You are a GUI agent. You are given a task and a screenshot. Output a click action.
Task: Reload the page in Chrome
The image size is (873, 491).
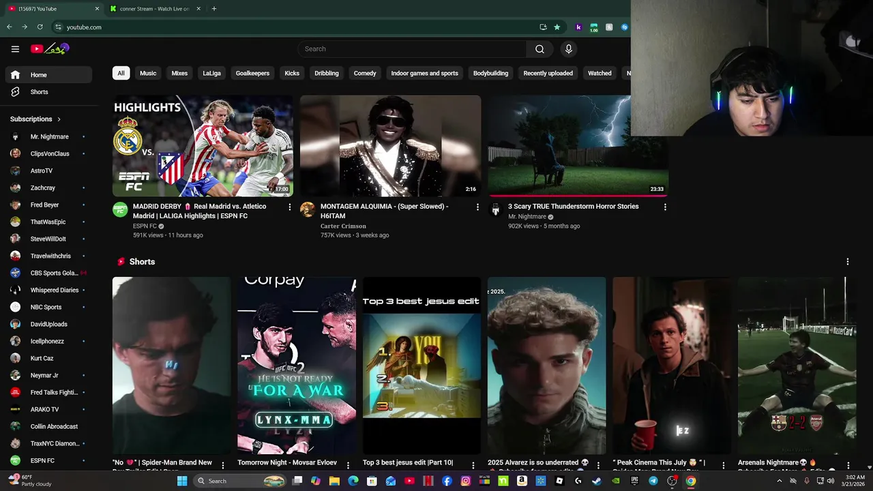click(40, 27)
